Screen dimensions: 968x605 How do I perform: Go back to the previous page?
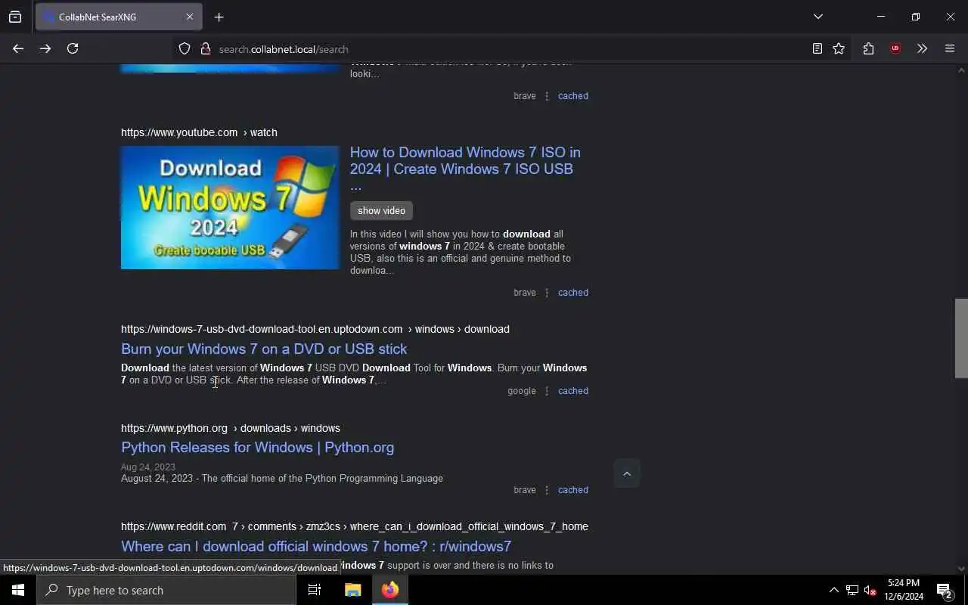(18, 48)
